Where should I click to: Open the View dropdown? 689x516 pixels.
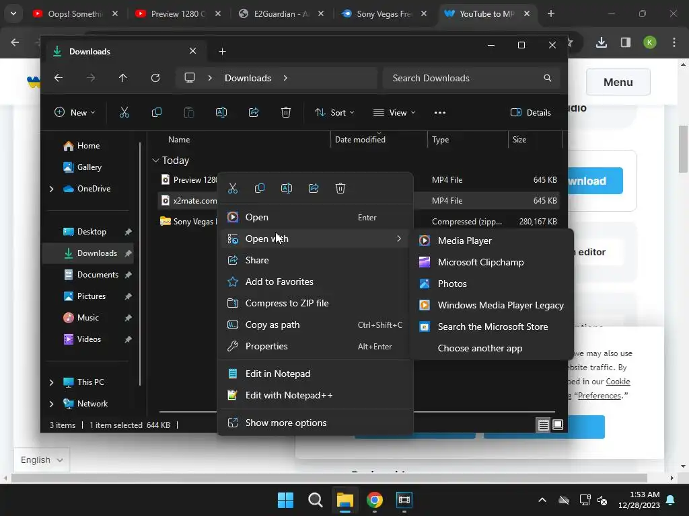(394, 113)
